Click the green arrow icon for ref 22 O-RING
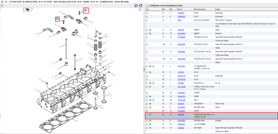The height and width of the screenshot is (134, 278). 150,87
